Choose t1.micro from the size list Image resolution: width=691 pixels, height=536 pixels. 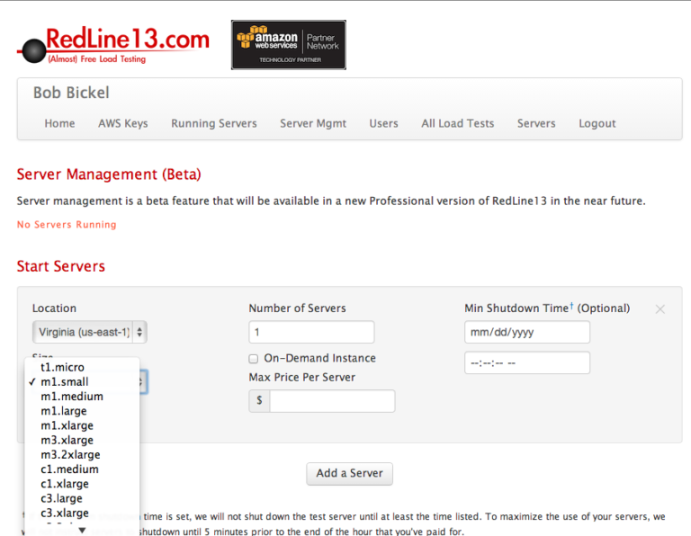pyautogui.click(x=82, y=367)
